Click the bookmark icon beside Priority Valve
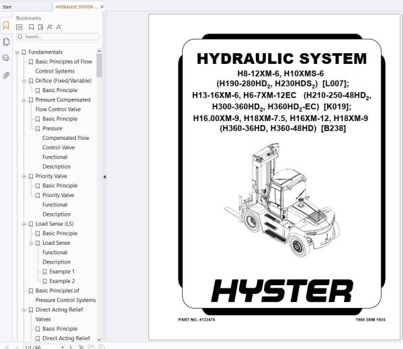 pos(31,176)
